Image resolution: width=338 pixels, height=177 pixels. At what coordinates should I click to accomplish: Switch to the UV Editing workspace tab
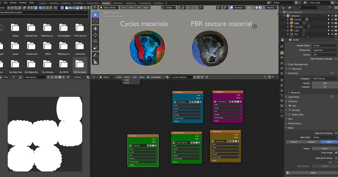click(78, 3)
